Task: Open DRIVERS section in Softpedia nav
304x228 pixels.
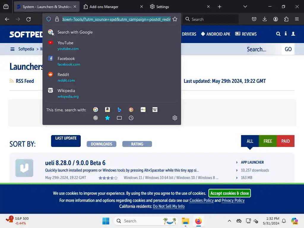Action: click(x=189, y=34)
